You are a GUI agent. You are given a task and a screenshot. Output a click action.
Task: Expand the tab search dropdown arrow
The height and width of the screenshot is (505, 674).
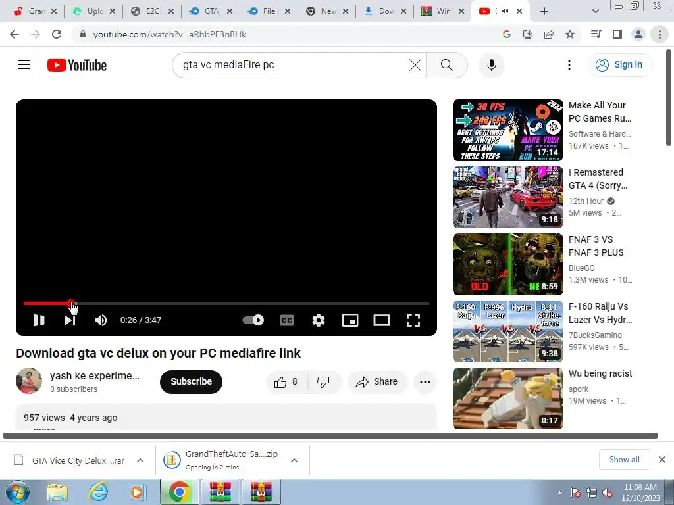coord(595,11)
